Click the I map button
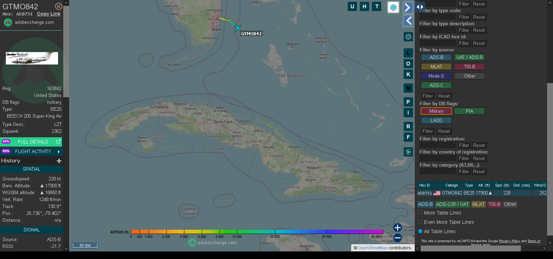The image size is (553, 259). (x=408, y=113)
